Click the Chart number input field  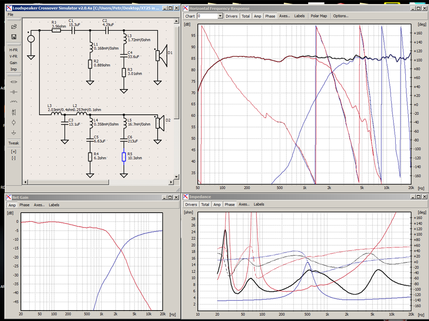tap(207, 16)
